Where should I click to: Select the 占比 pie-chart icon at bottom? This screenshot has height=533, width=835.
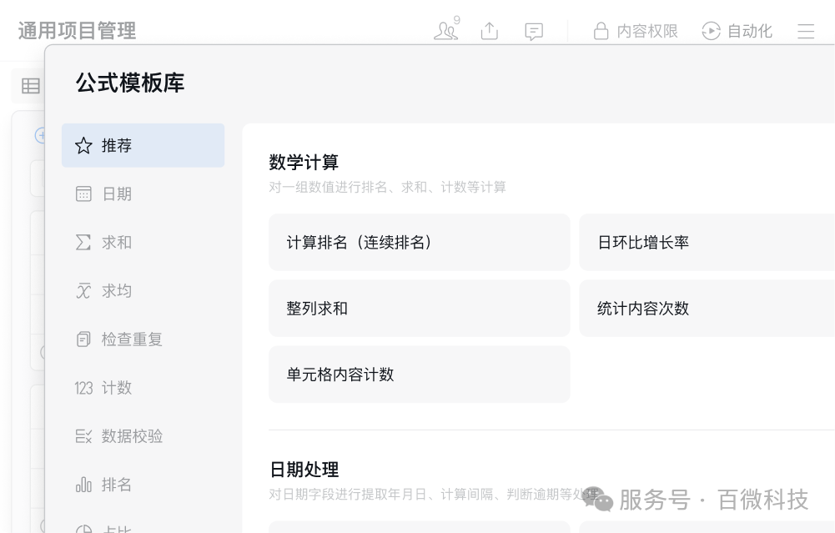click(x=83, y=527)
